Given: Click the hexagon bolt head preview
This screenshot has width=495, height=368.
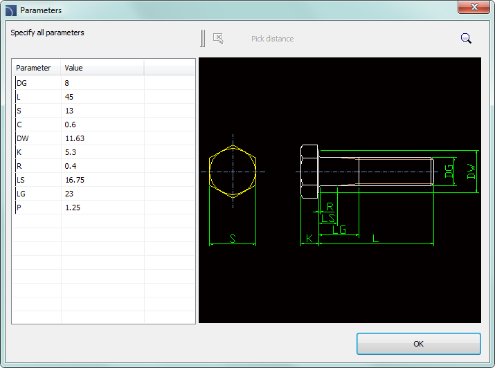Looking at the screenshot, I should pyautogui.click(x=233, y=172).
